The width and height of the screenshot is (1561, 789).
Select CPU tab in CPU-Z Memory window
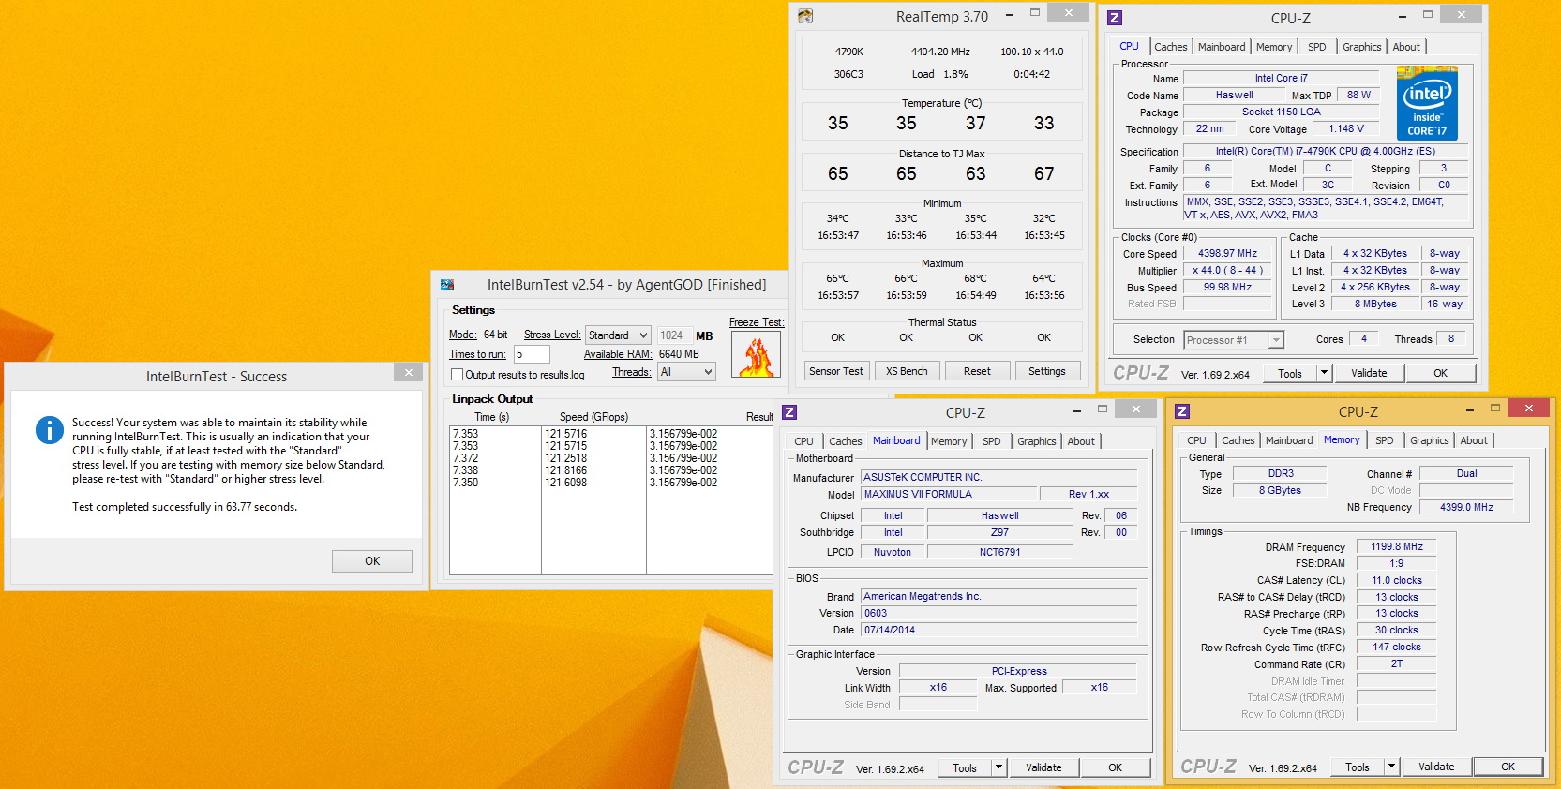1196,440
